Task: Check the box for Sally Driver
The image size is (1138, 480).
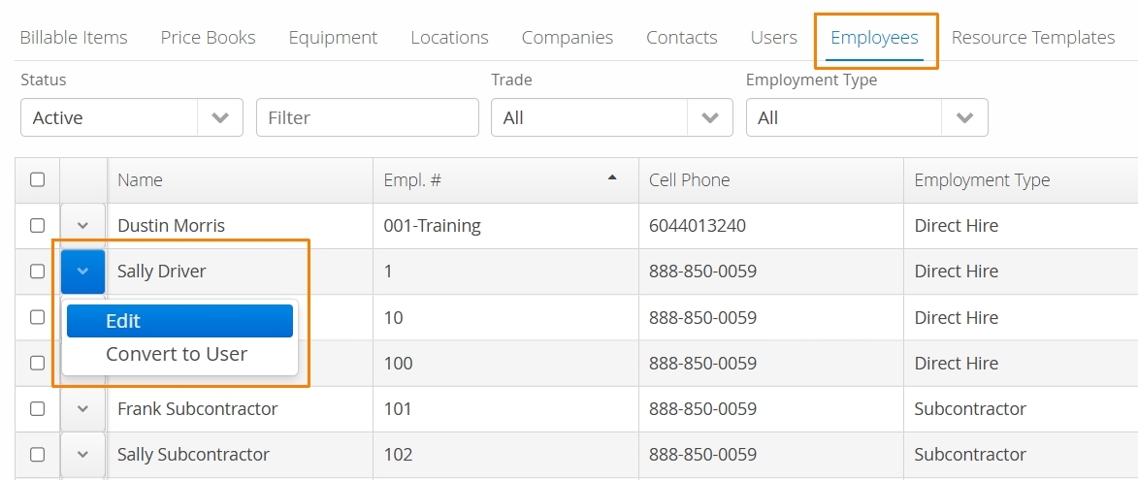Action: pos(37,272)
